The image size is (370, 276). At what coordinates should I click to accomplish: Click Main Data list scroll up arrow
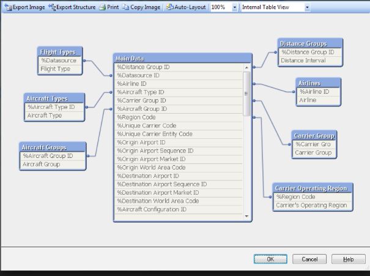point(246,67)
